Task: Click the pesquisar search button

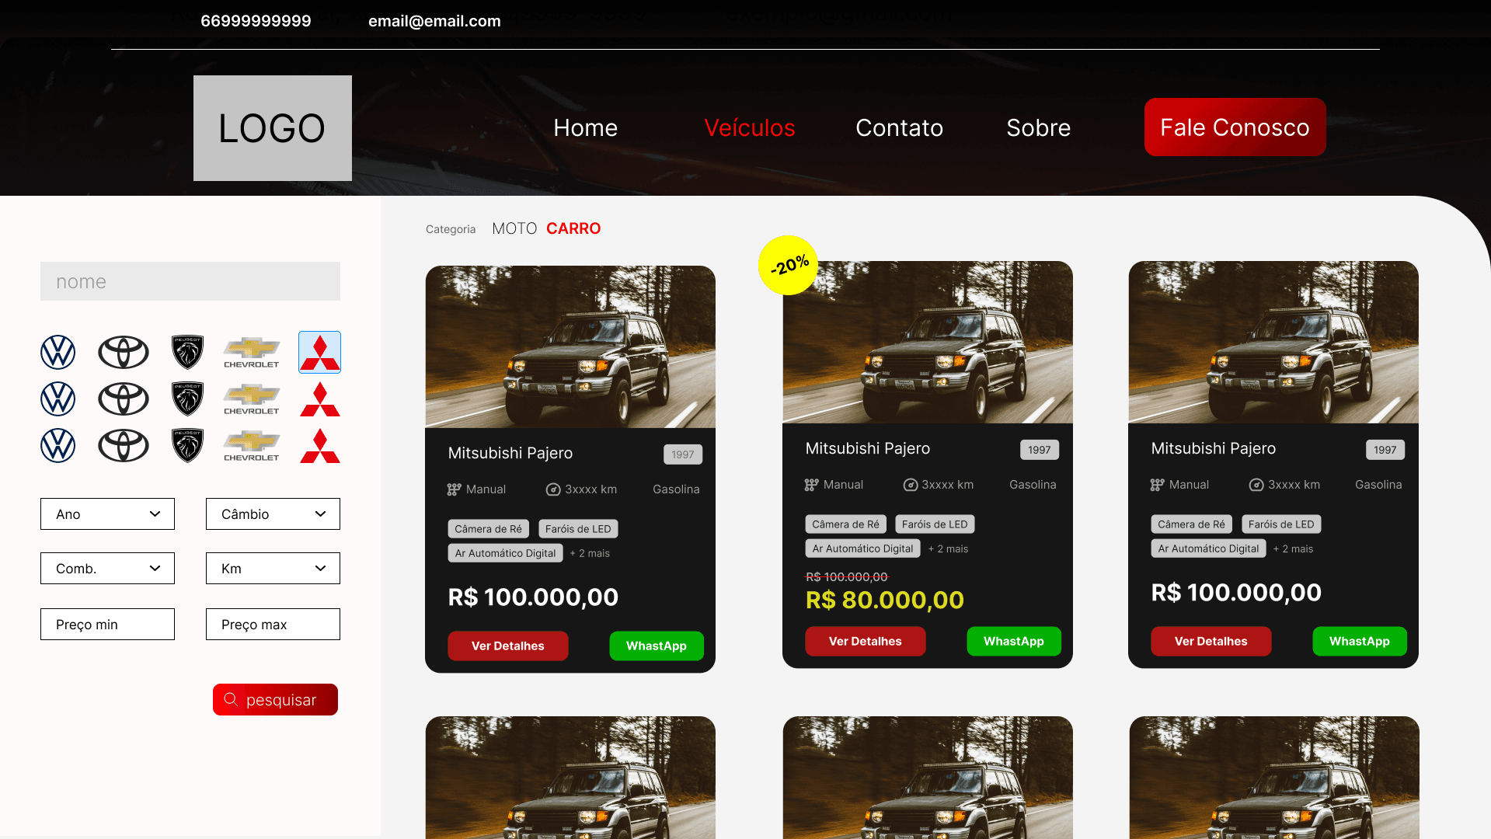Action: [x=275, y=700]
